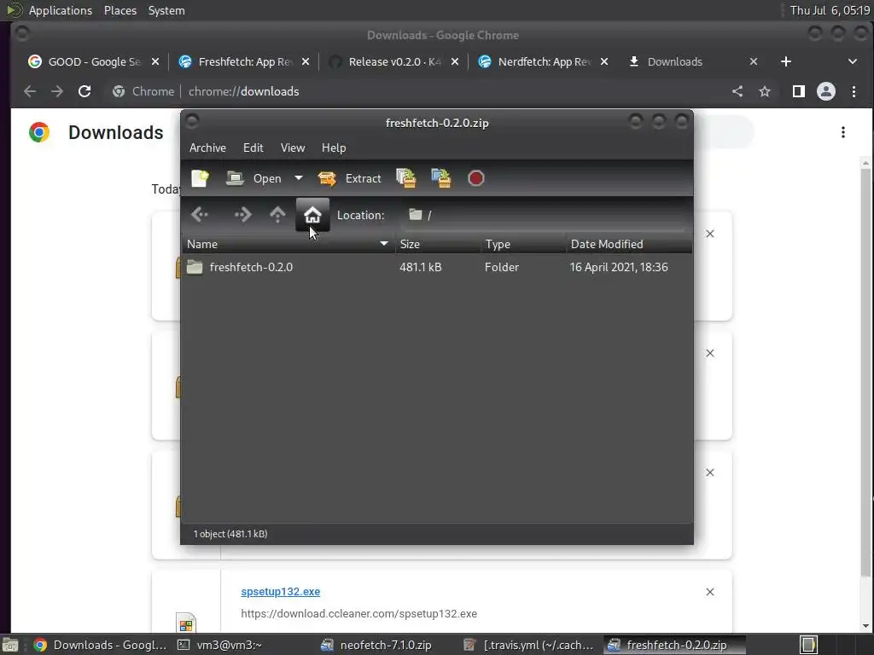Click freshfetch-0.2.0.zip taskbar item
This screenshot has height=655, width=874.
pyautogui.click(x=673, y=645)
